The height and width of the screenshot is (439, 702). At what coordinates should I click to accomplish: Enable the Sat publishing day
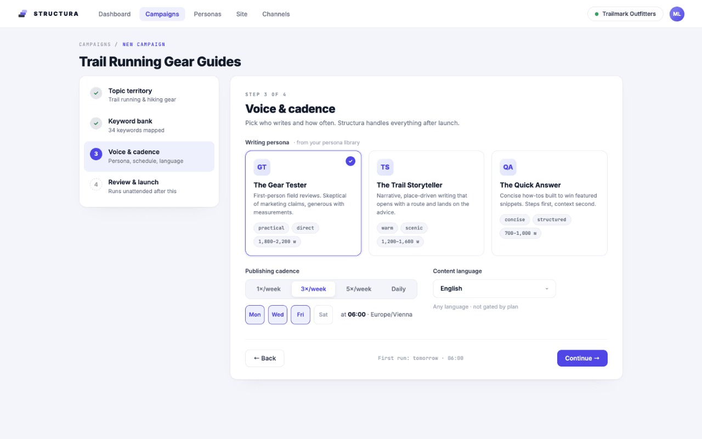click(x=323, y=314)
